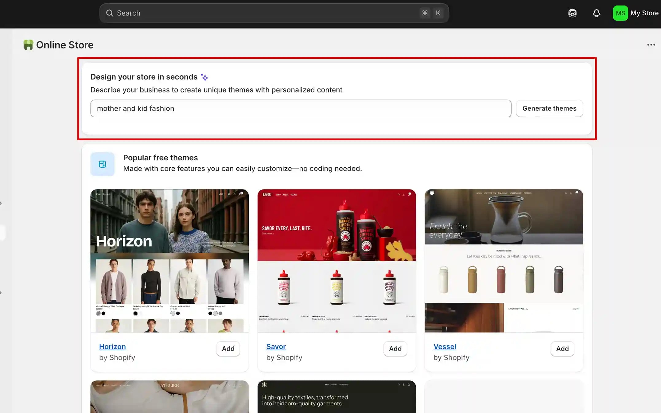The height and width of the screenshot is (413, 661).
Task: Click the search magnifier icon
Action: tap(110, 13)
